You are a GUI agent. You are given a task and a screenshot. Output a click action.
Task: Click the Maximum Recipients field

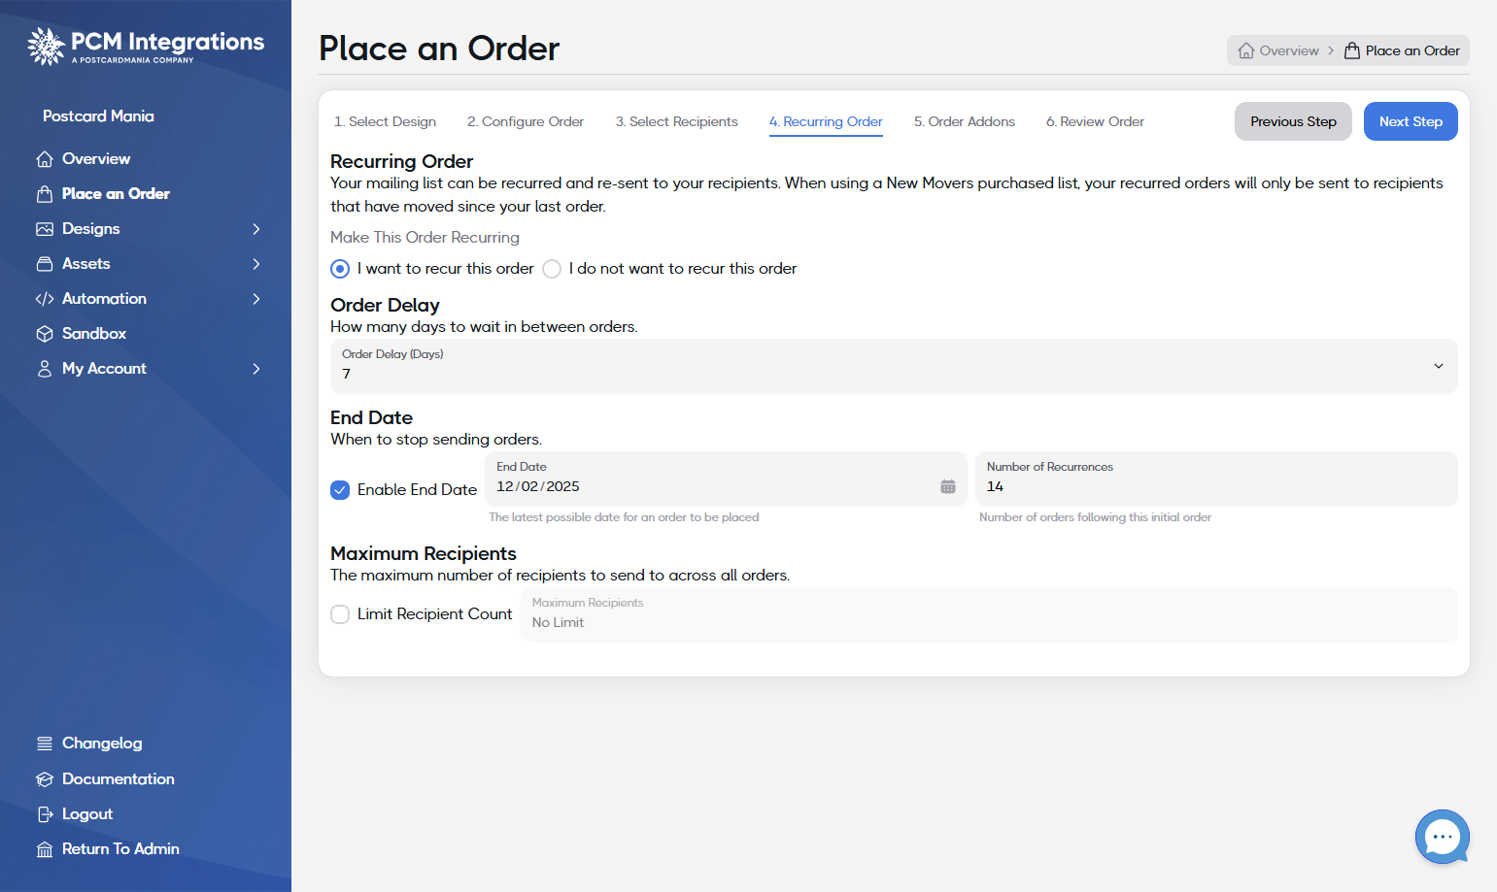[x=989, y=614]
